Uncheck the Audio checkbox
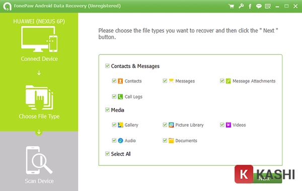302x191 pixels. [x=114, y=140]
